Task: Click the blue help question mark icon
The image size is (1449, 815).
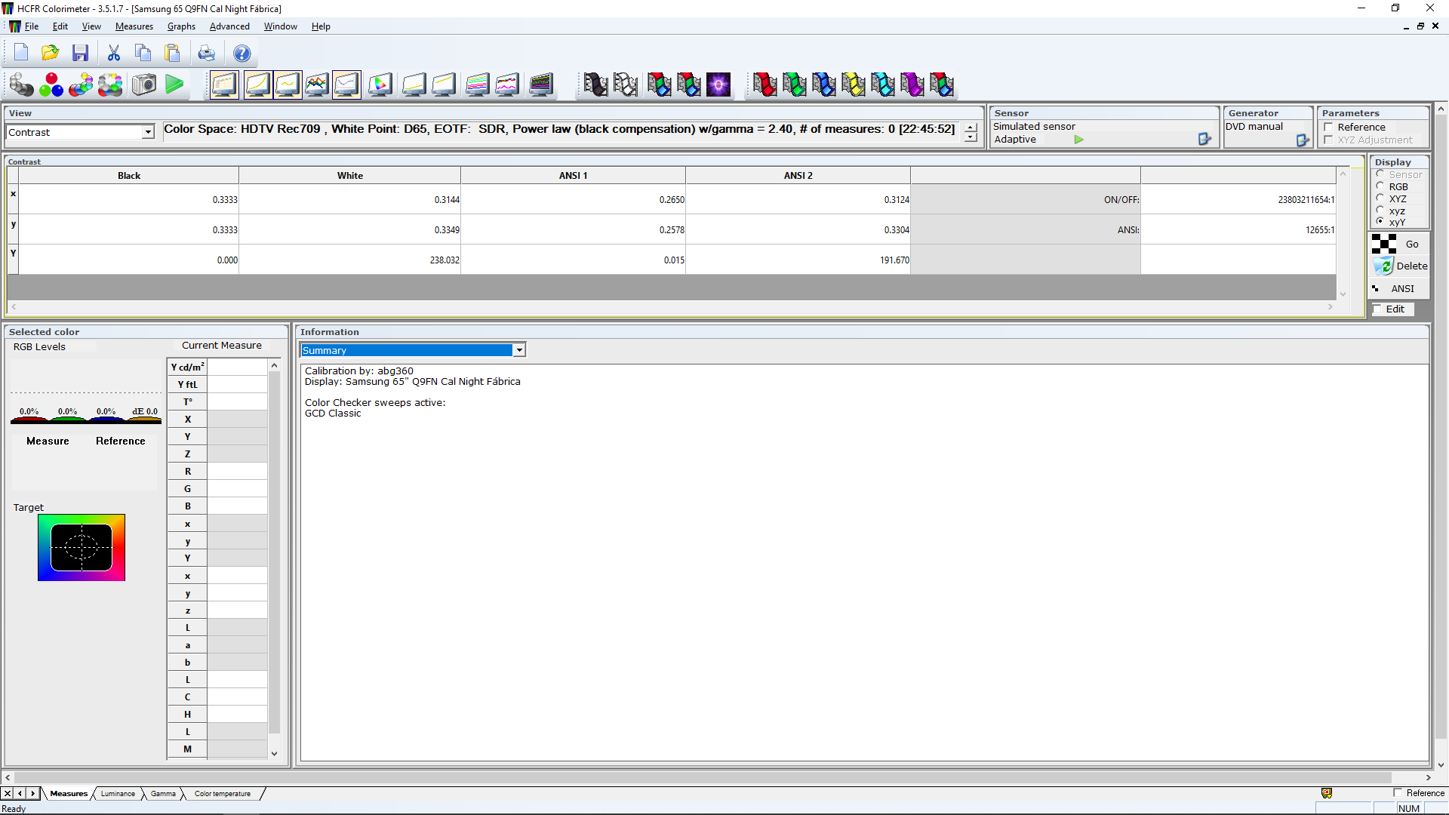Action: [x=241, y=53]
